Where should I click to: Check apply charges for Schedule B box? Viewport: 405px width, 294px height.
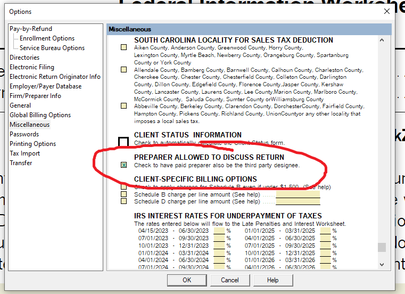click(x=123, y=186)
